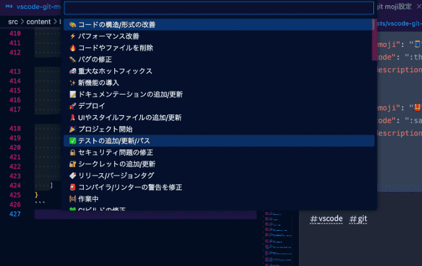Choose デプロイ from the list

coord(218,106)
